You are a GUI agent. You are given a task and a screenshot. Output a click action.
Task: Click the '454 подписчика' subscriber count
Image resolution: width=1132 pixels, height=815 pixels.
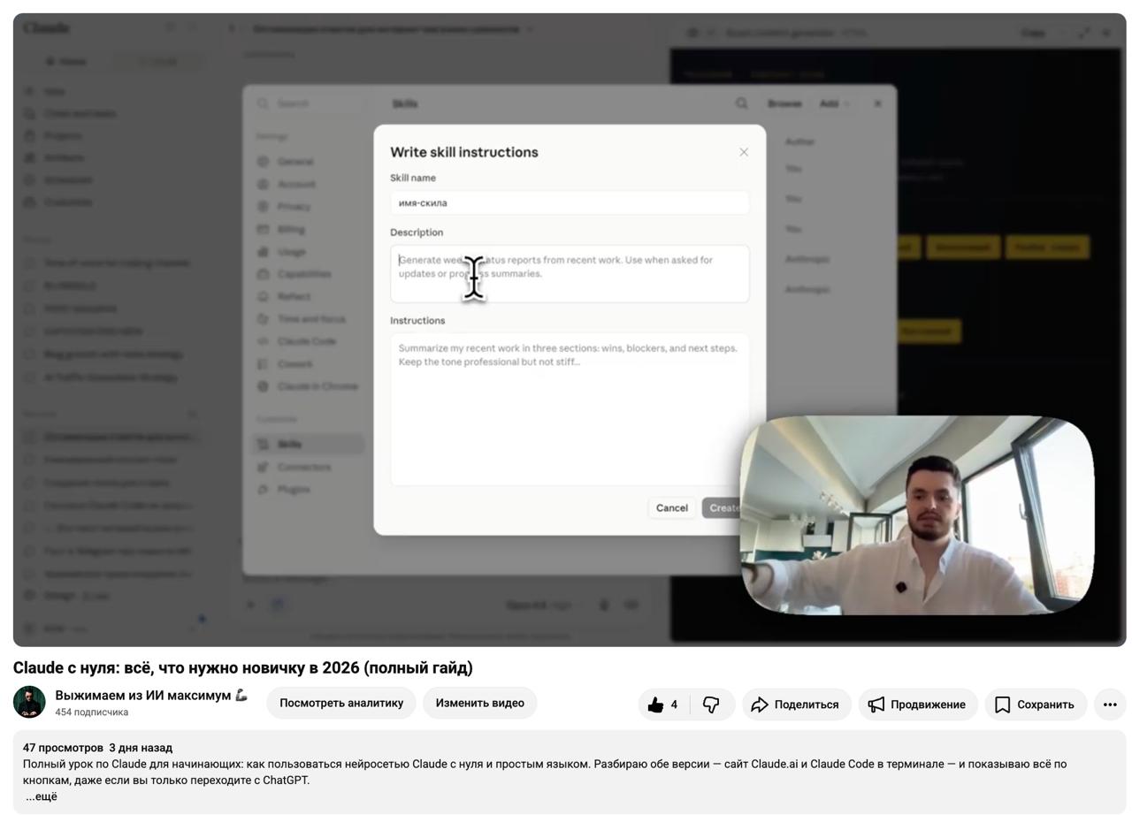pos(91,712)
